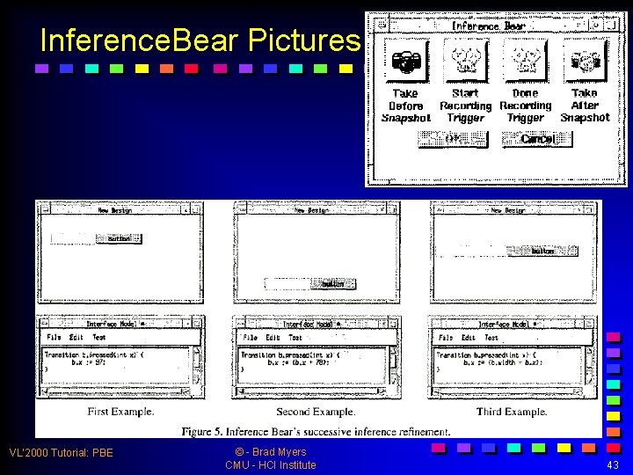Click the 'New Design' title of Third Example window
Screen dimensions: 633x475
click(508, 210)
